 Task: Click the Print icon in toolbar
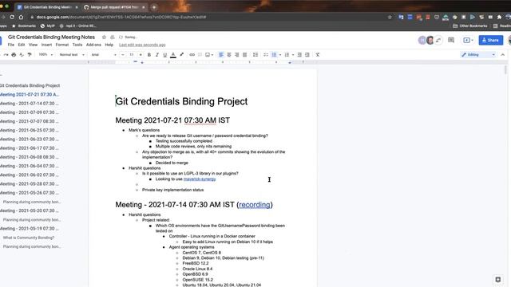[x=14, y=55]
